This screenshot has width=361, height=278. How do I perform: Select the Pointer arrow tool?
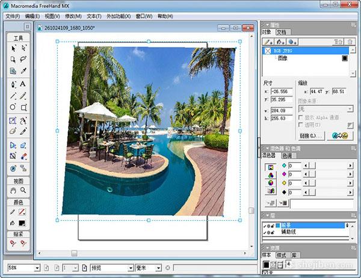pyautogui.click(x=13, y=48)
